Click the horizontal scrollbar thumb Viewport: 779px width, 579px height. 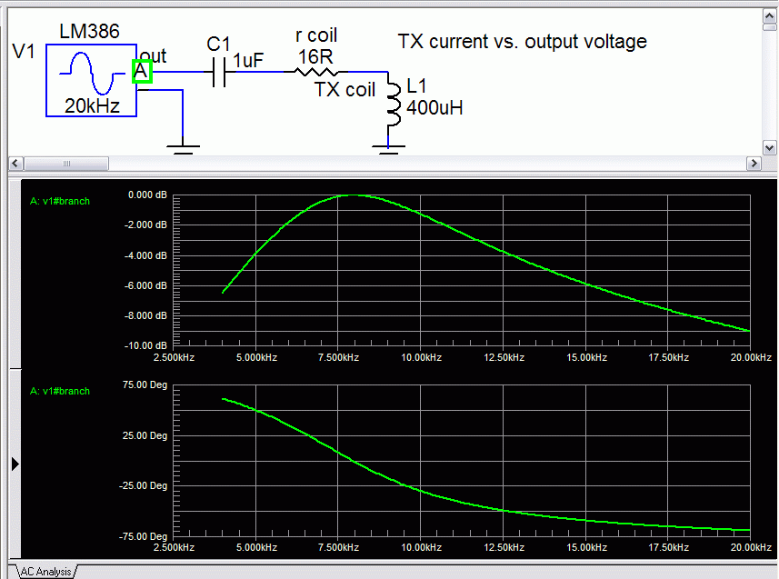click(x=66, y=163)
